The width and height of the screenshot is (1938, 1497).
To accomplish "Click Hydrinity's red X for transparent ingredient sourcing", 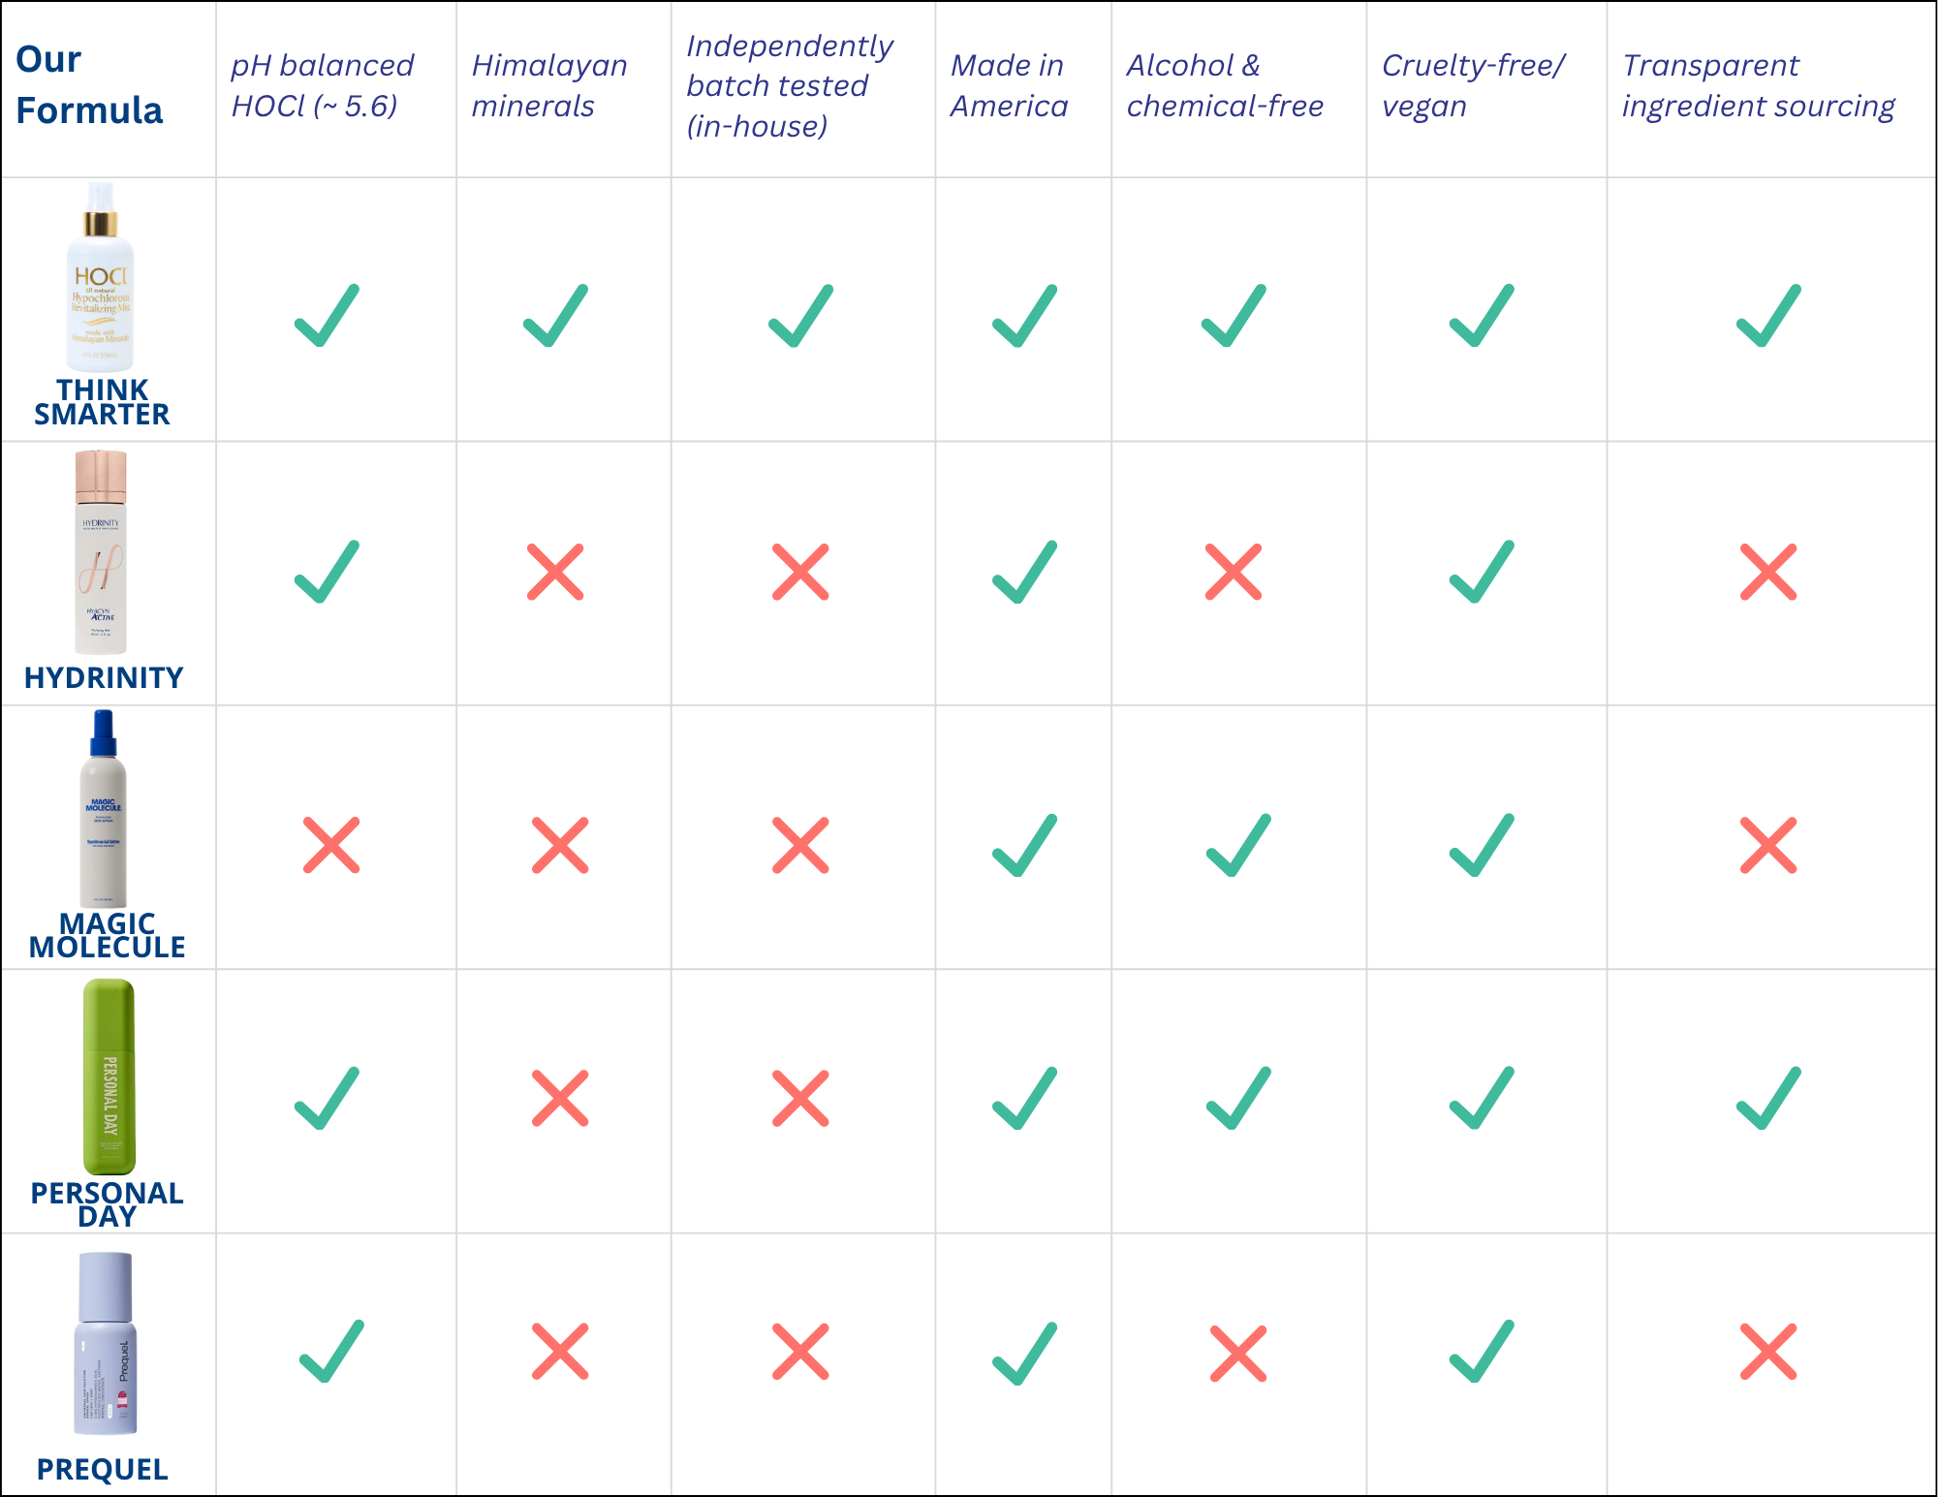I will tap(1768, 572).
